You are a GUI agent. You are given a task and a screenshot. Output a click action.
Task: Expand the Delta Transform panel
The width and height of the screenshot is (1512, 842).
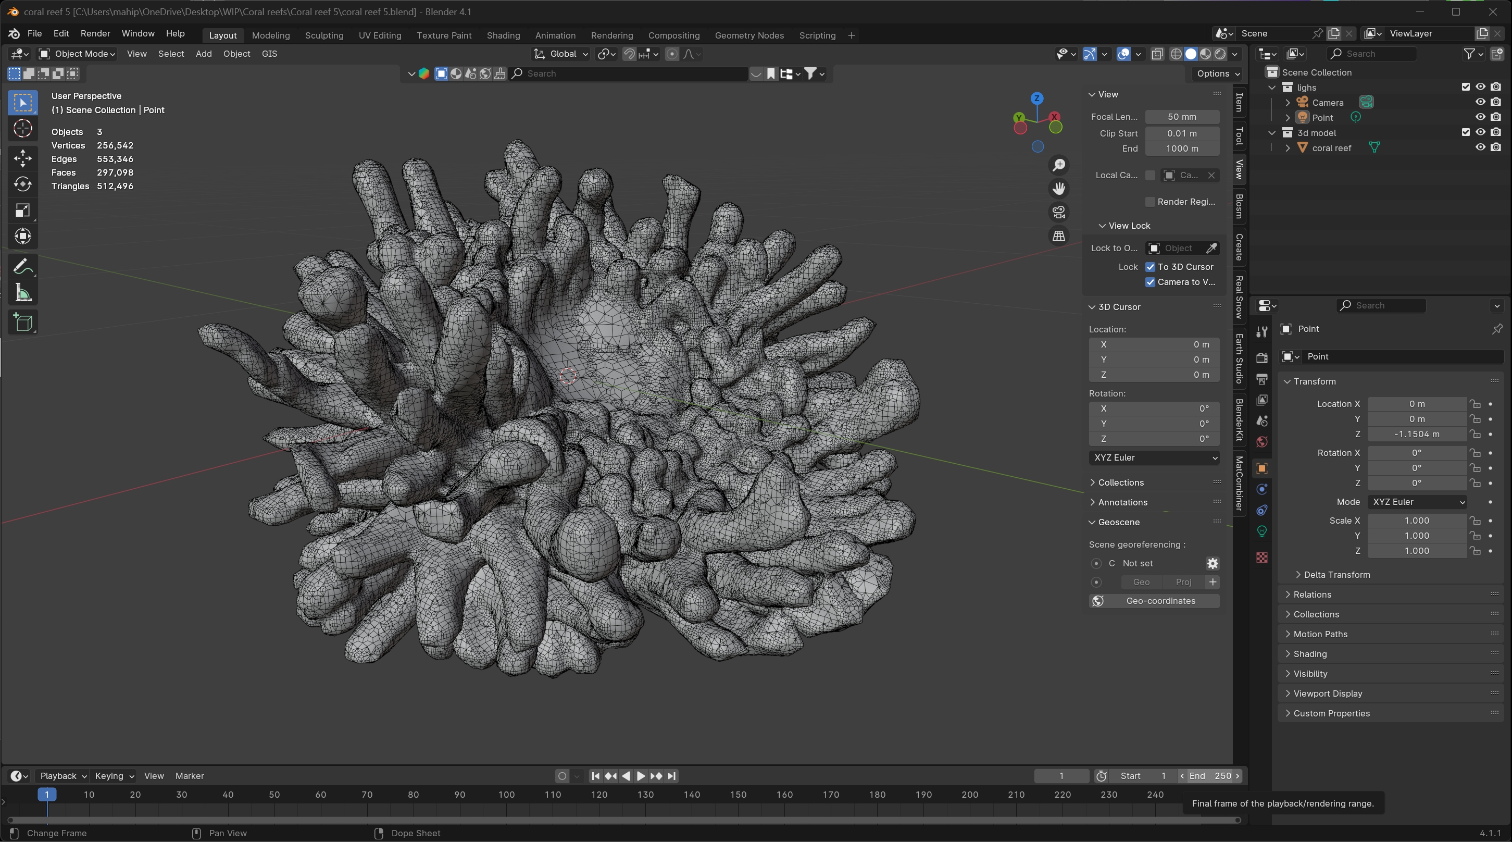[1336, 575]
